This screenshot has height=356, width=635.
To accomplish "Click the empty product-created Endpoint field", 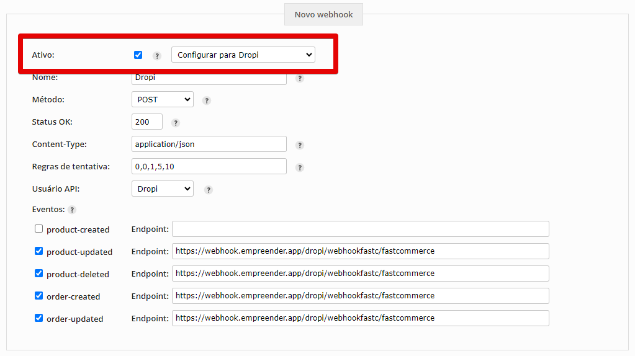I will 361,229.
